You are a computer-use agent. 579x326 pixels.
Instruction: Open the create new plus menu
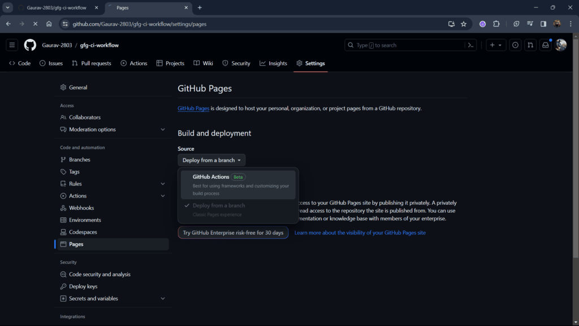point(496,45)
